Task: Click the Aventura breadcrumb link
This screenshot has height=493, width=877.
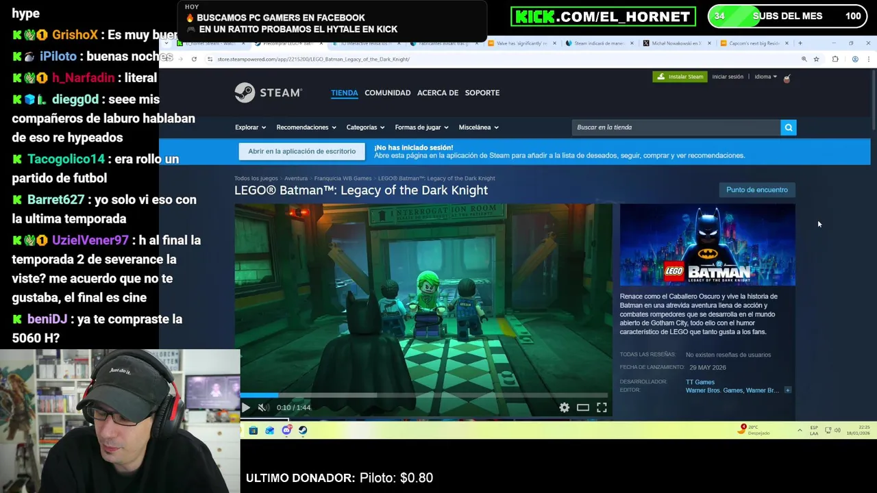Action: pyautogui.click(x=296, y=178)
